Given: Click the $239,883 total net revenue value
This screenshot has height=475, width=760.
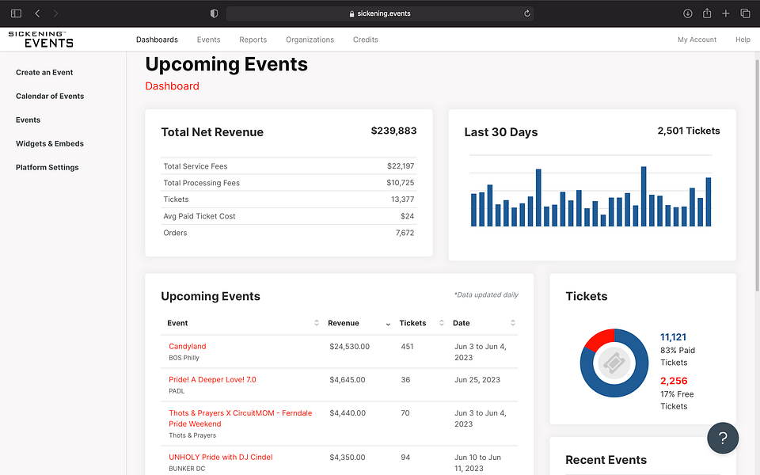Looking at the screenshot, I should point(393,131).
